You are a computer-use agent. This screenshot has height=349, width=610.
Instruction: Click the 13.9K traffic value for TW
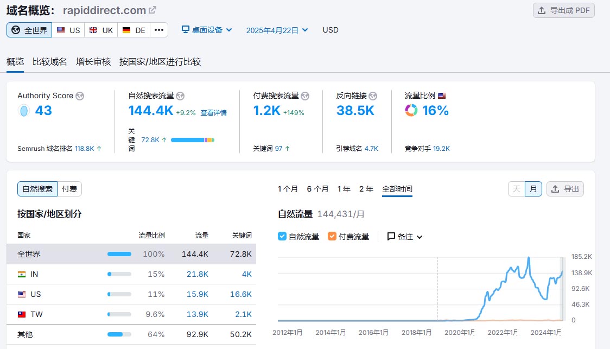tap(198, 314)
